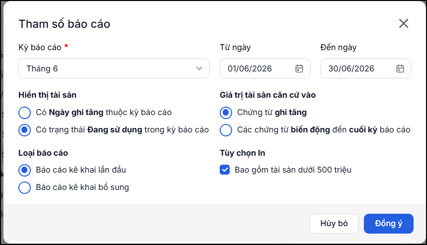The width and height of the screenshot is (427, 245).
Task: Click the Tham số báo cáo dialog title
Action: (x=64, y=24)
